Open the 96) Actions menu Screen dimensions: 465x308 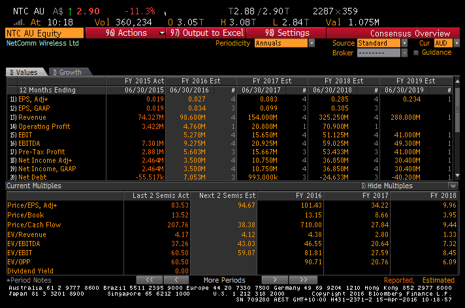tap(125, 33)
